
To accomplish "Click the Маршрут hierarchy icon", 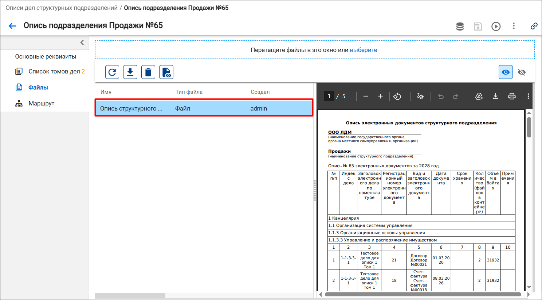I will click(19, 103).
